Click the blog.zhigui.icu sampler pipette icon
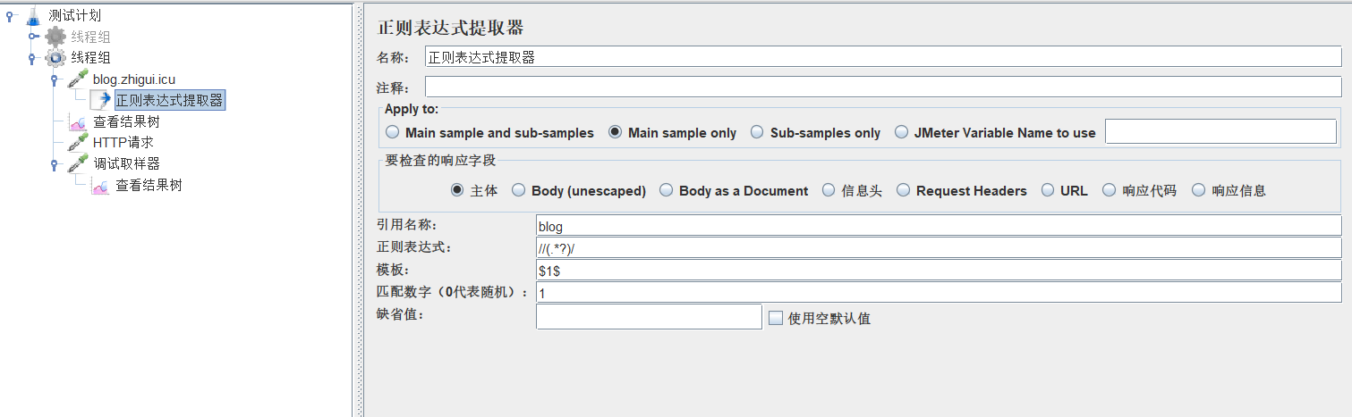Viewport: 1352px width, 417px height. 78,79
